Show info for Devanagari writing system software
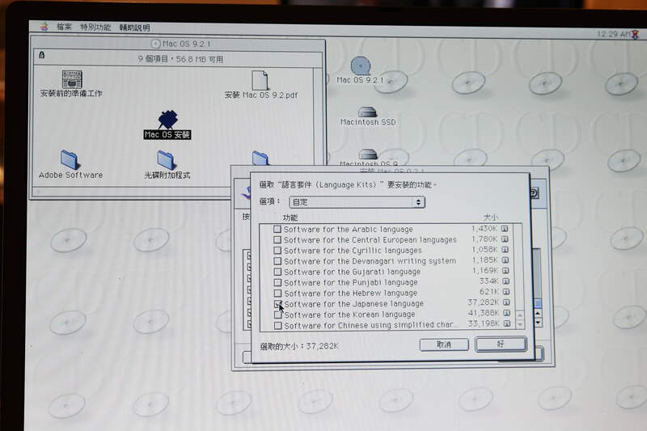Viewport: 647px width, 431px height. pos(505,260)
